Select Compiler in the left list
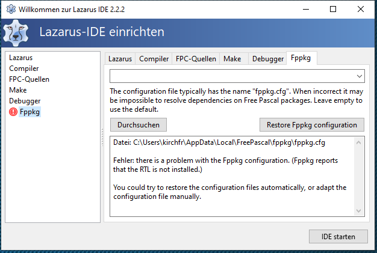Image resolution: width=377 pixels, height=253 pixels. [24, 69]
